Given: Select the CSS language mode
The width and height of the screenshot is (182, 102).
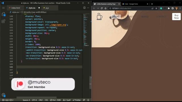Looking at the screenshot, I should pos(46,100).
